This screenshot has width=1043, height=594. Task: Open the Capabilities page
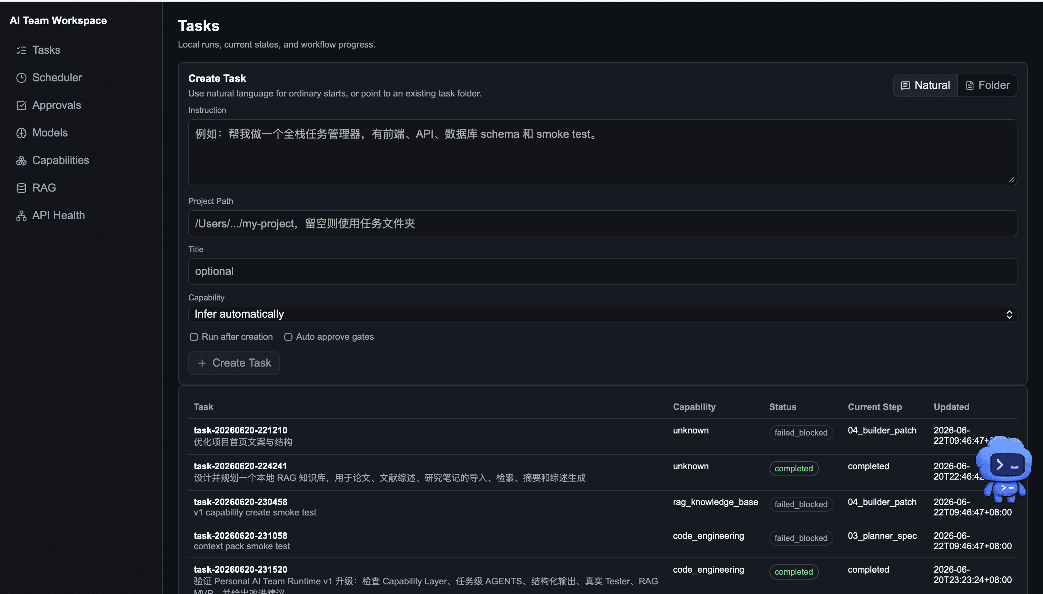tap(60, 160)
